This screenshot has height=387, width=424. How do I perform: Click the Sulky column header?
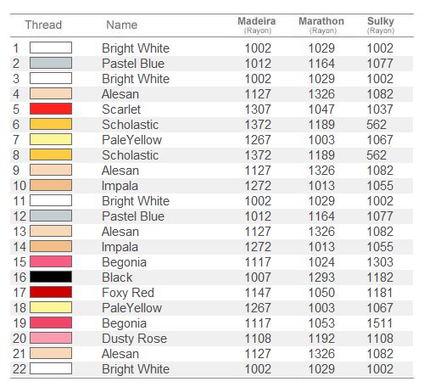[x=381, y=25]
